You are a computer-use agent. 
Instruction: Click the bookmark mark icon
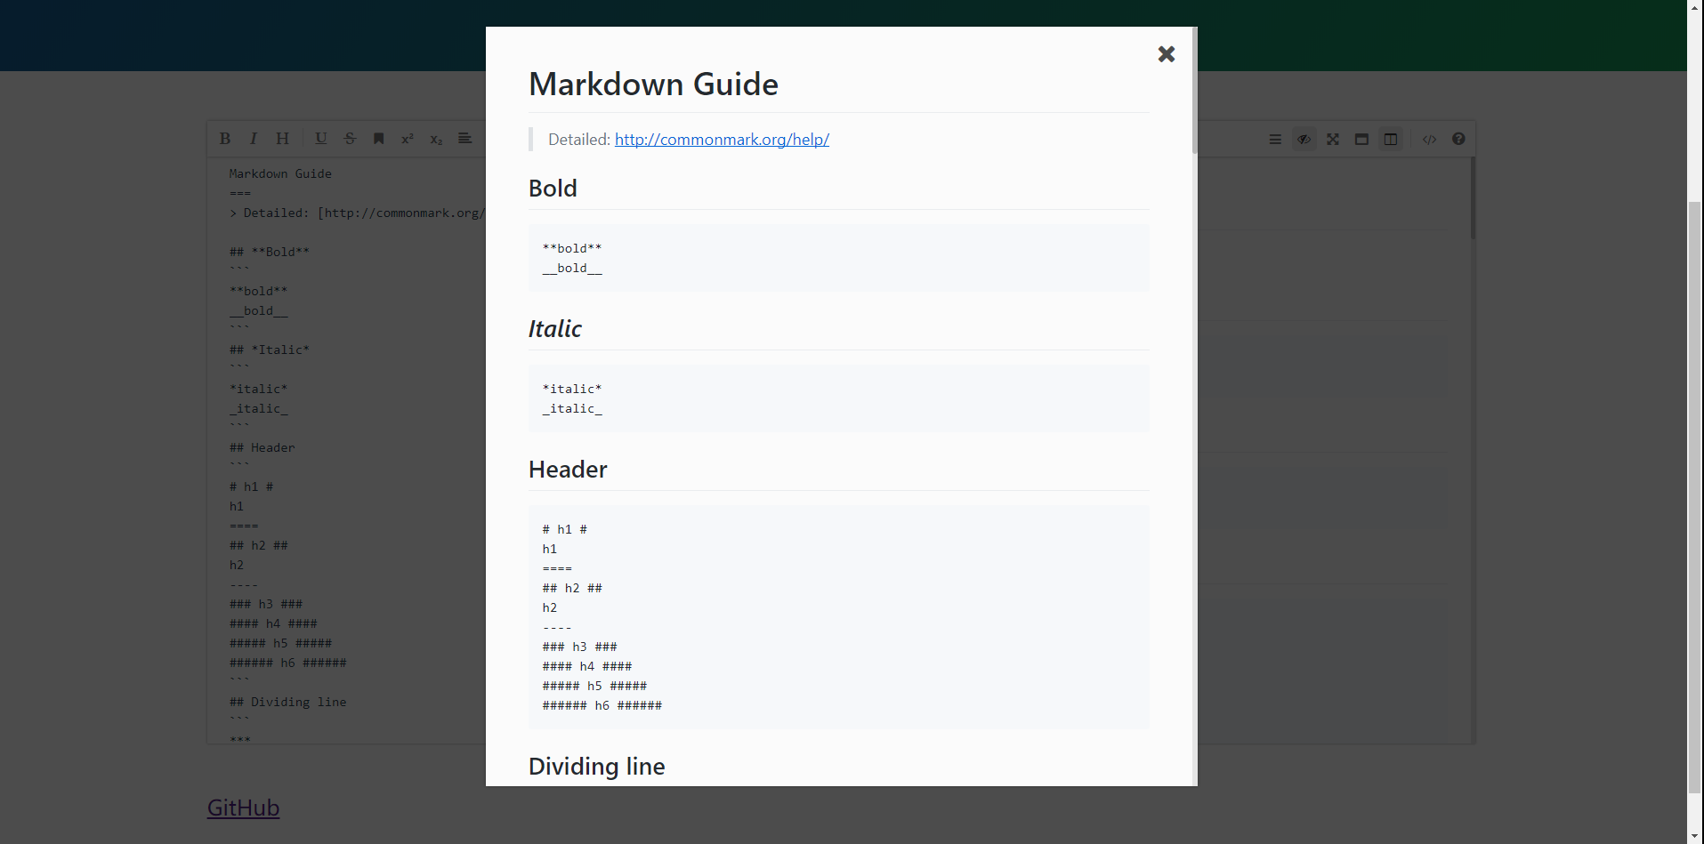[378, 139]
